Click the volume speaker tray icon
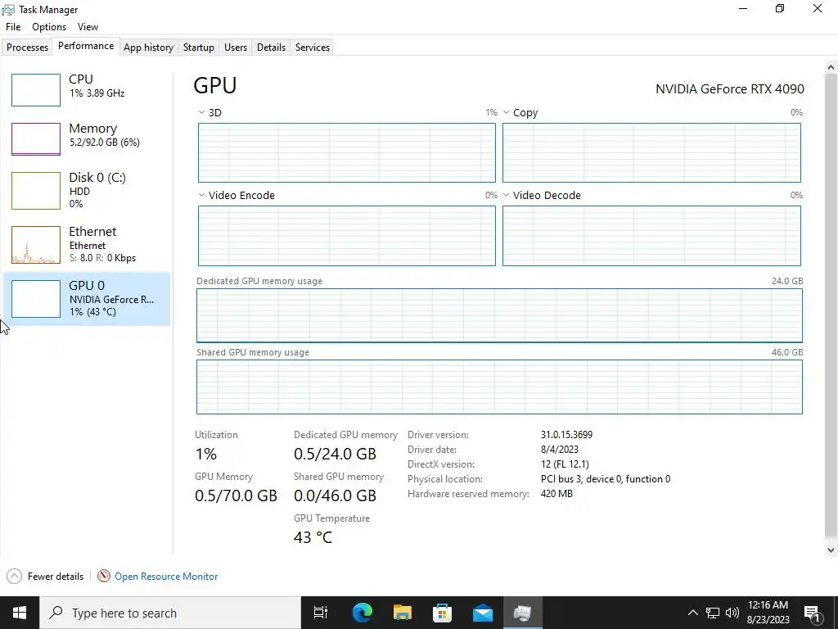 [x=732, y=613]
